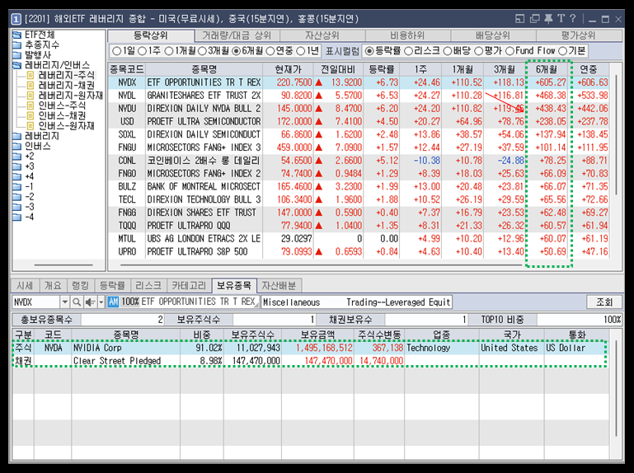Select the 인버스-원자재 tree item

click(61, 126)
